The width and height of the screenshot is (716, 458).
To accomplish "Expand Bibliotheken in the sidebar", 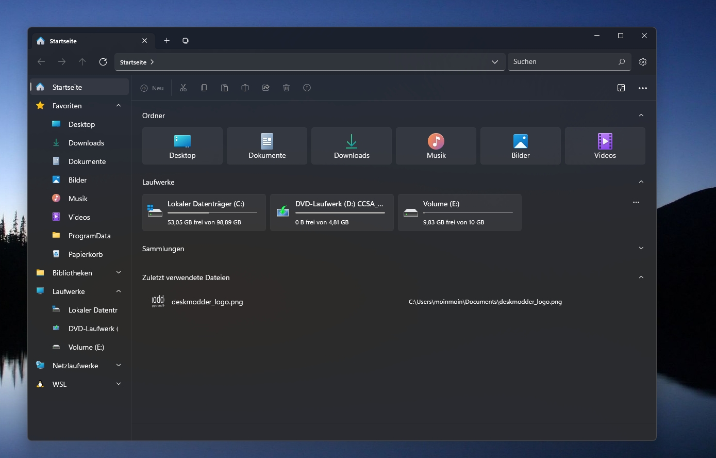I will 119,273.
